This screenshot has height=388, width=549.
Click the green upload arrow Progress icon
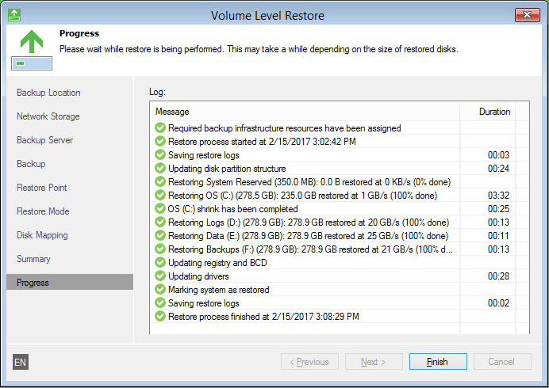click(32, 50)
